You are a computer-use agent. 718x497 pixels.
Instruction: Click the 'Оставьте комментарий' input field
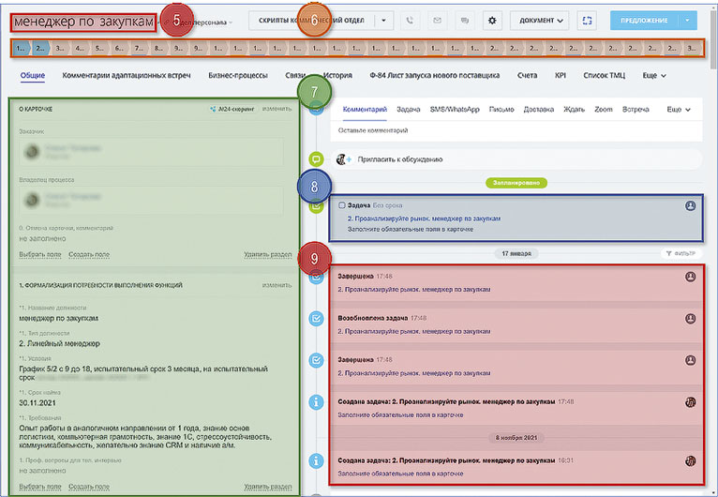pos(516,130)
